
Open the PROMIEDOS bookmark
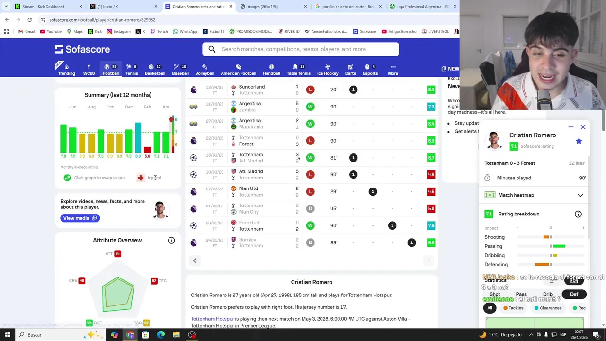[x=251, y=31]
